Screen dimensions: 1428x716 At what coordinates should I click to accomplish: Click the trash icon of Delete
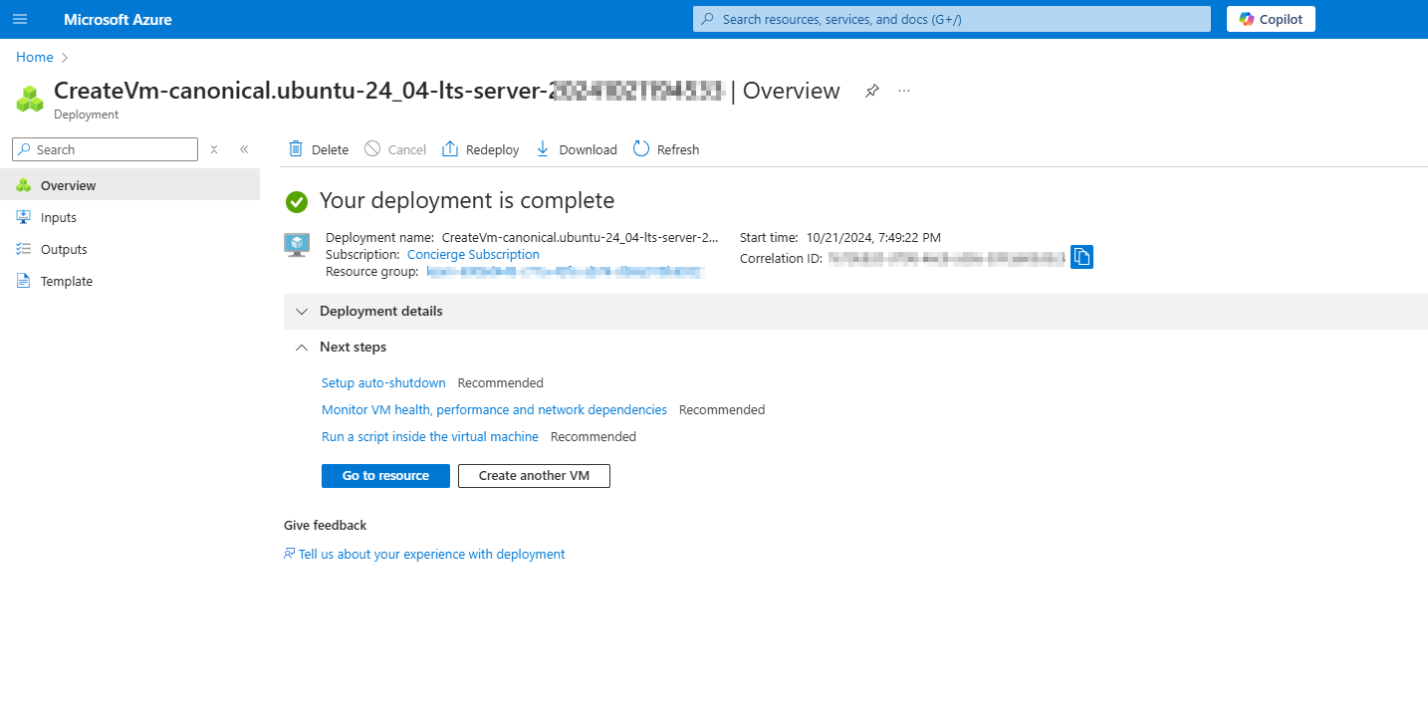click(x=296, y=148)
